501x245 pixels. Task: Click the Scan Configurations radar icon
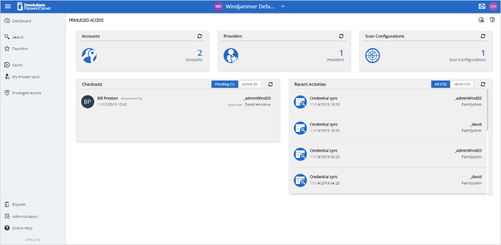pyautogui.click(x=372, y=55)
